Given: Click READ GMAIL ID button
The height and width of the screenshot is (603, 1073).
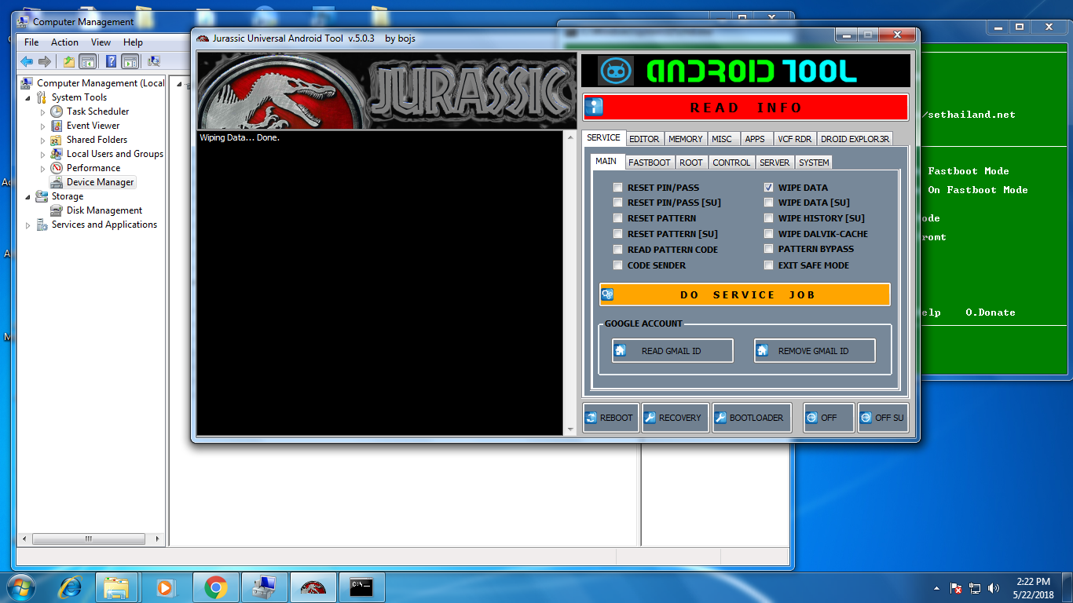Looking at the screenshot, I should [x=672, y=351].
